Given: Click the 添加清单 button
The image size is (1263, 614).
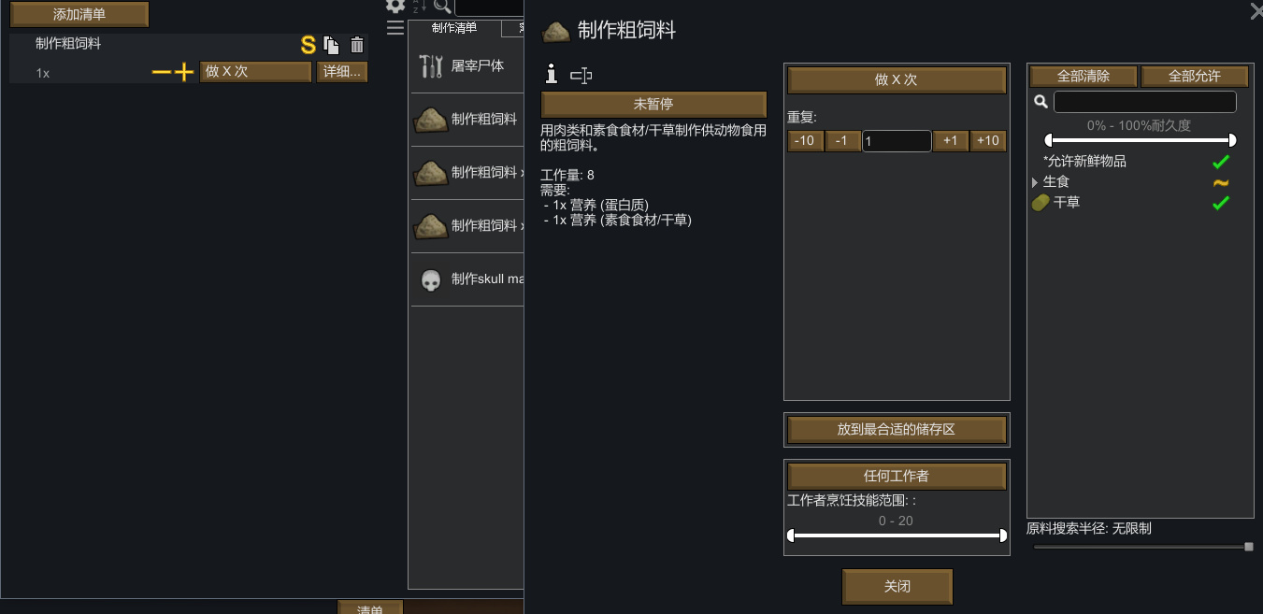Looking at the screenshot, I should 79,14.
